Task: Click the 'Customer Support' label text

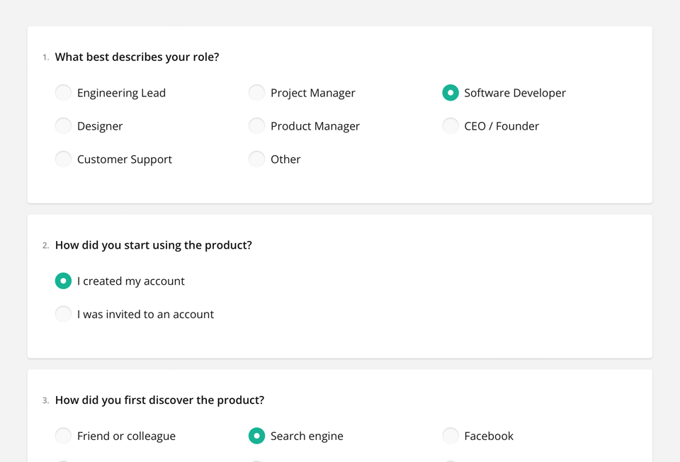Action: point(124,159)
